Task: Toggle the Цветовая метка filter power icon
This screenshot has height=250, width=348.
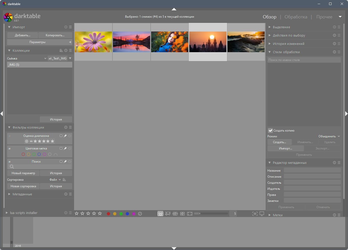Action: click(69, 148)
